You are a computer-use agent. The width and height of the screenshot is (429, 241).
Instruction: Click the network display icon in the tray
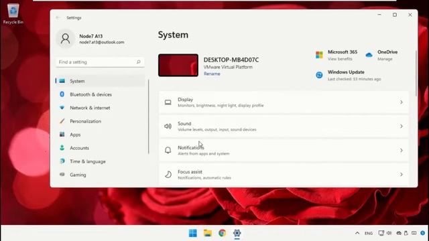[381, 233]
